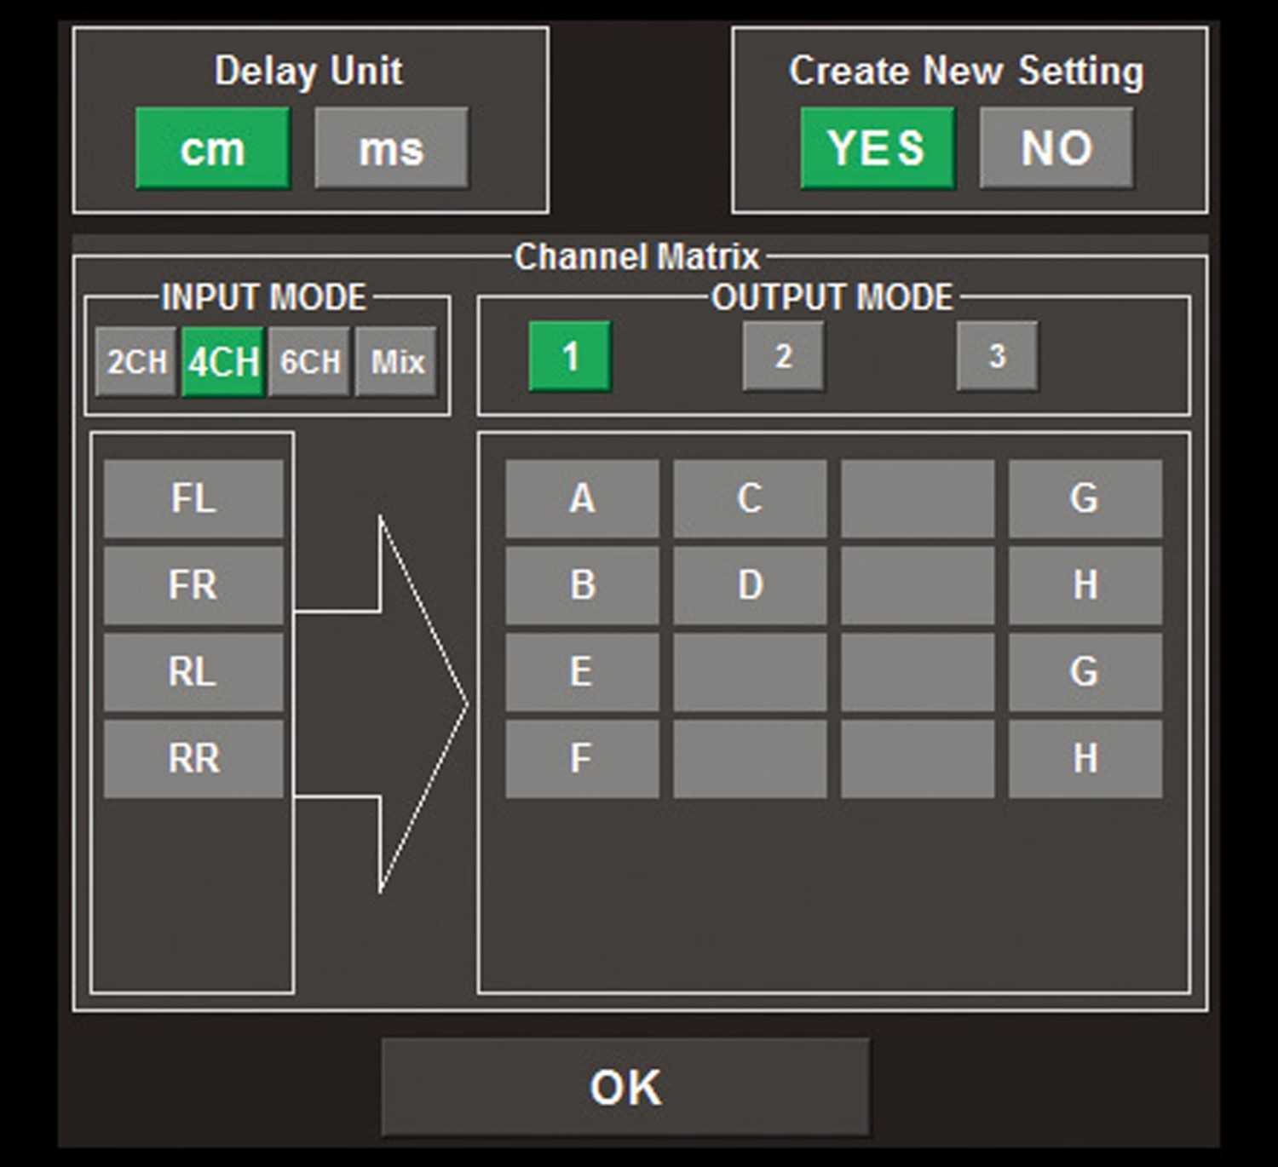Click the empty cell right of D

click(x=918, y=585)
